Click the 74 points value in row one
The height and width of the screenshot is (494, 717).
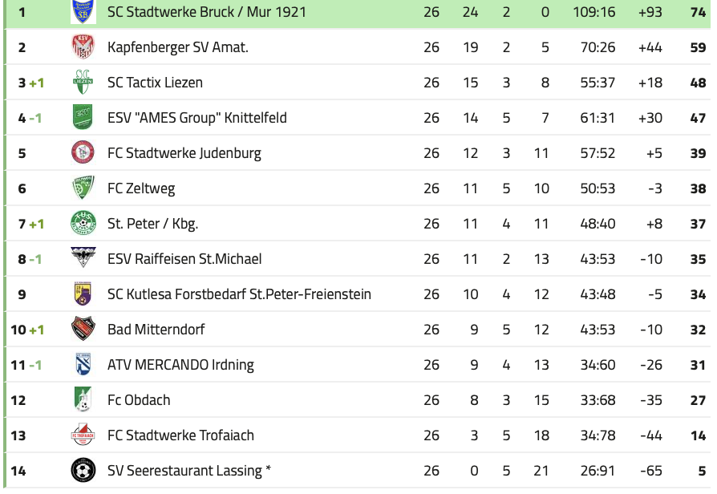(699, 12)
